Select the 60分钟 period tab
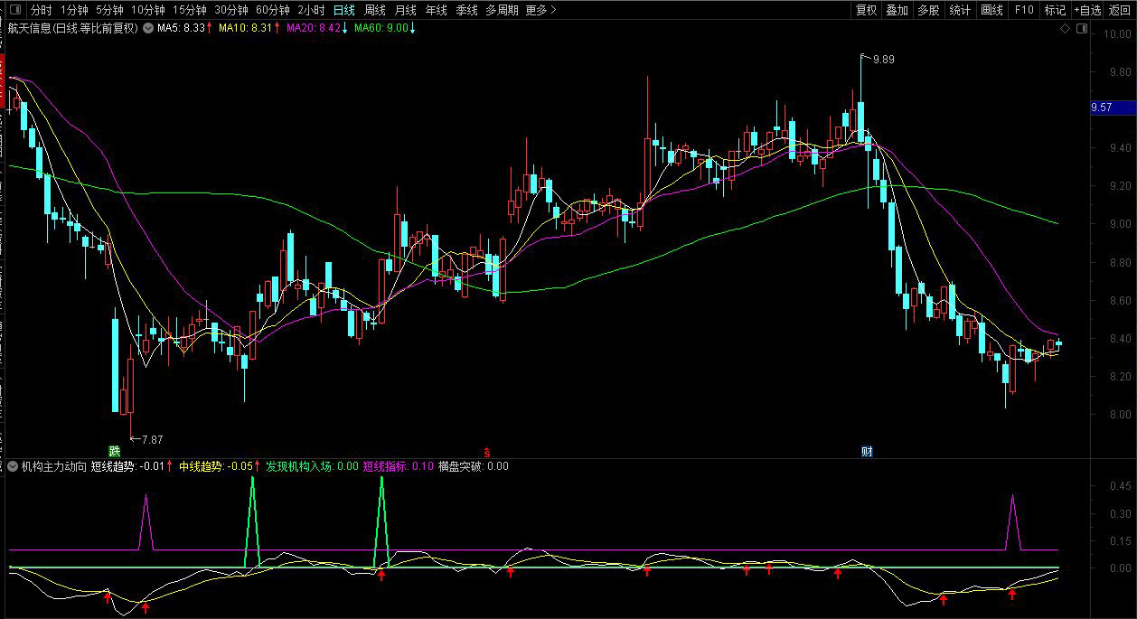 pyautogui.click(x=272, y=11)
